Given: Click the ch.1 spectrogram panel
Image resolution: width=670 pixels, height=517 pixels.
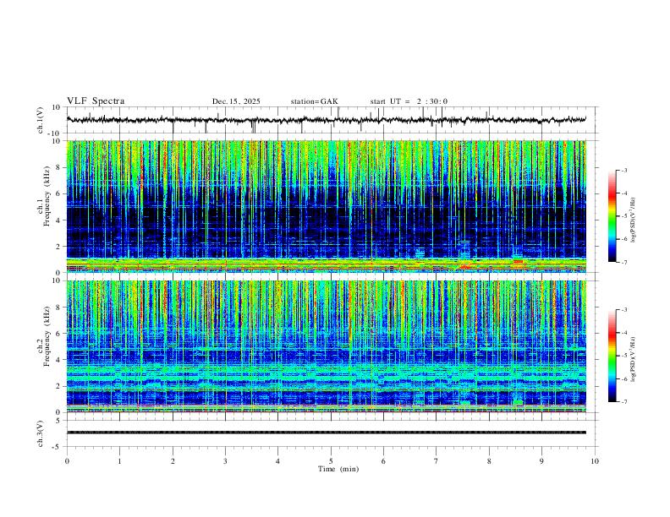Looking at the screenshot, I should coord(327,206).
